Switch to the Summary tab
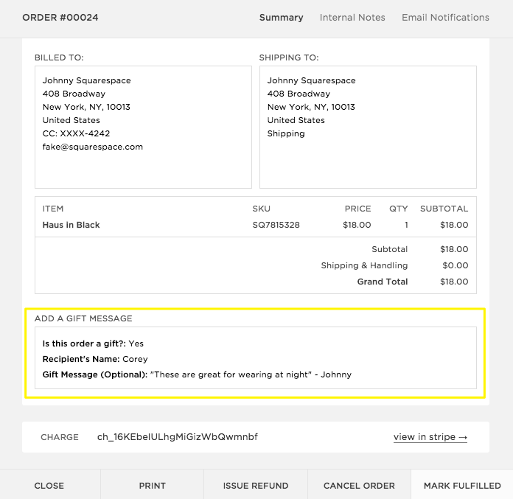This screenshot has height=499, width=513. pos(281,18)
